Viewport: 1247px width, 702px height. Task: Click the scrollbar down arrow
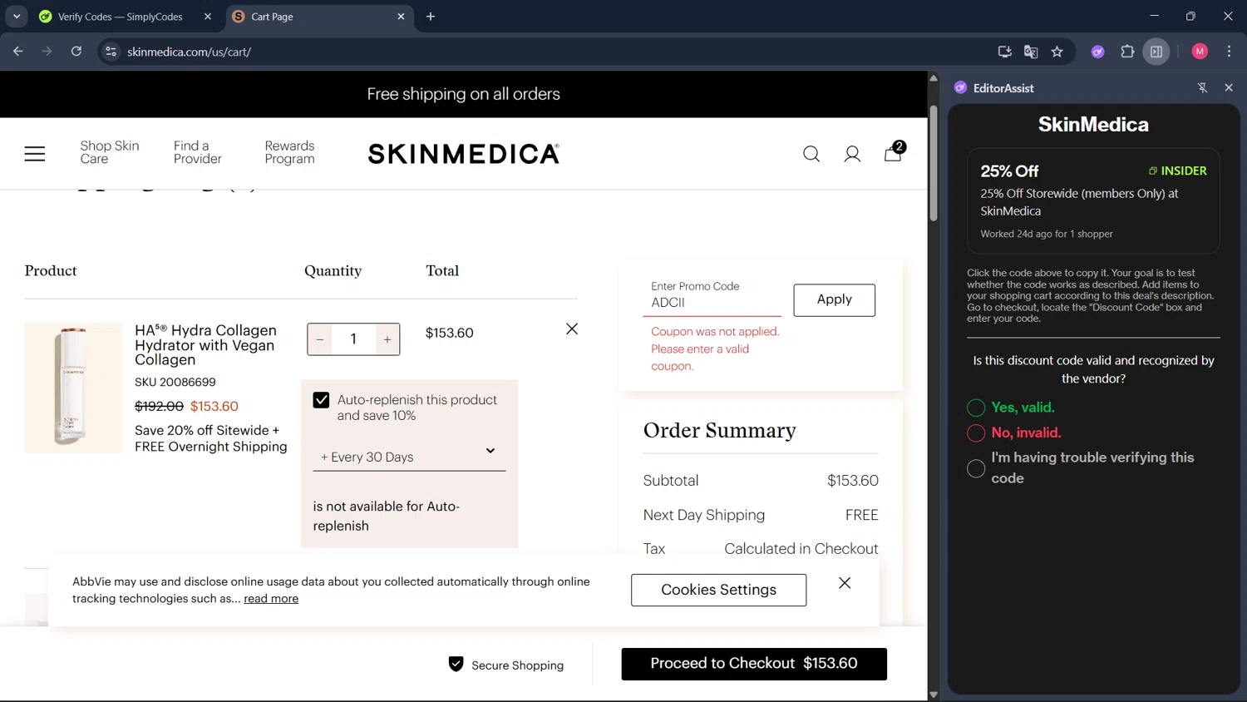pyautogui.click(x=934, y=695)
